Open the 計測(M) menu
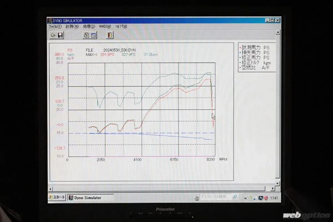This screenshot has height=222, width=333. (72, 26)
